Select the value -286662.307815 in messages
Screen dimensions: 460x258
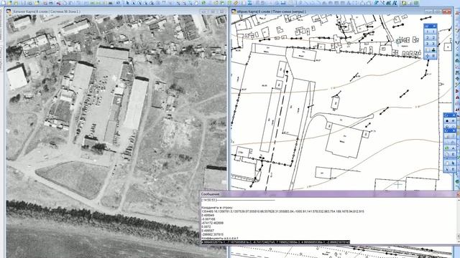click(213, 234)
